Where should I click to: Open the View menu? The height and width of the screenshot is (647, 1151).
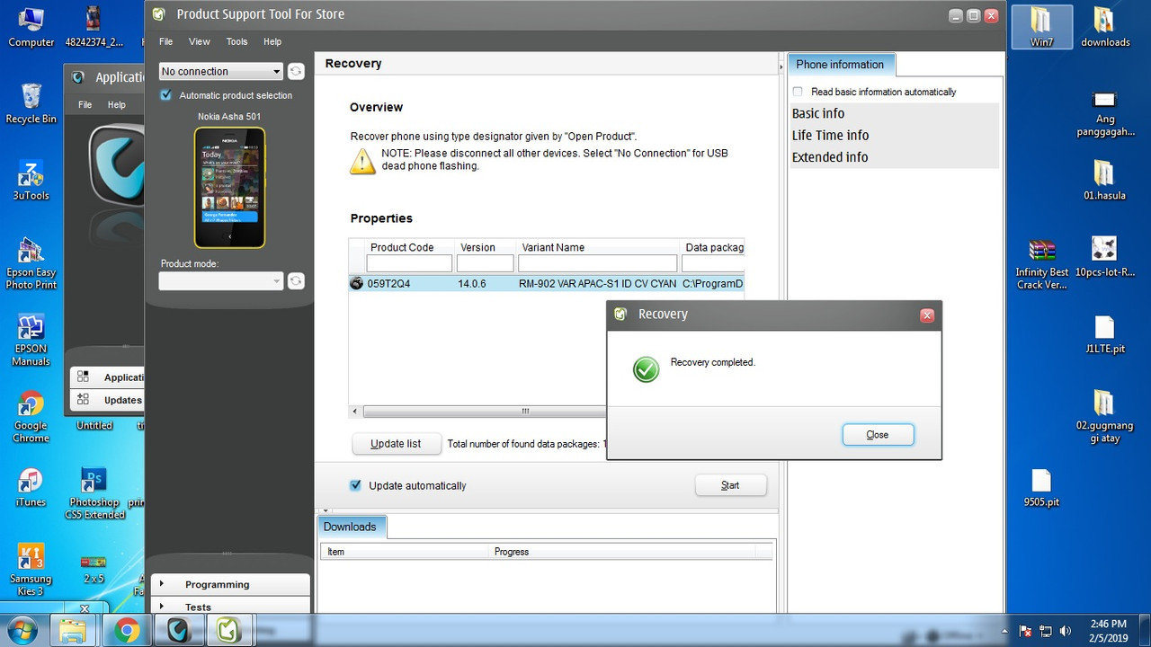200,41
